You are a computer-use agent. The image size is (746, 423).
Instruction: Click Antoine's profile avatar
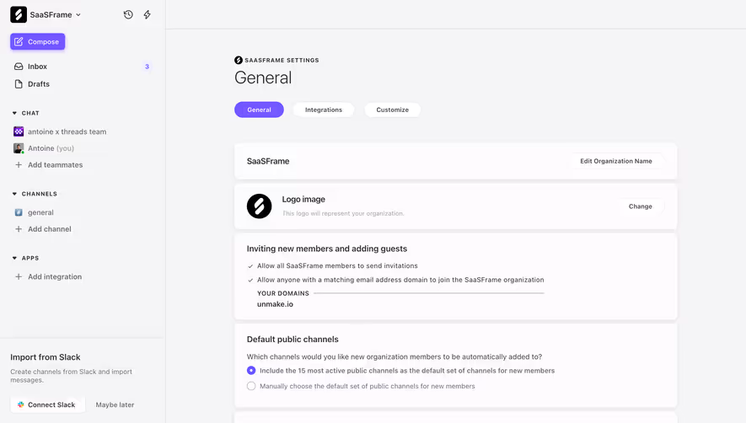(19, 148)
